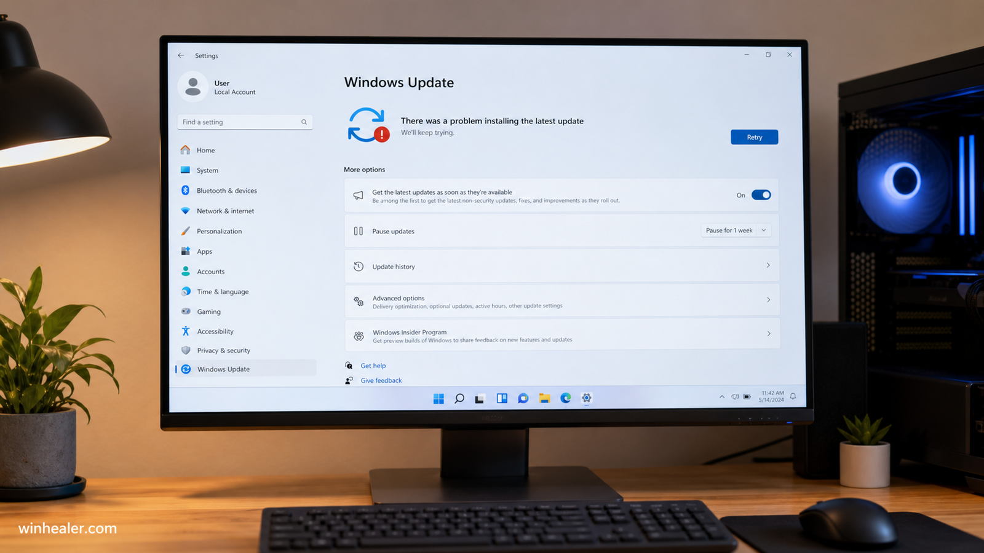Click the Home house icon
The image size is (984, 553).
pyautogui.click(x=185, y=150)
